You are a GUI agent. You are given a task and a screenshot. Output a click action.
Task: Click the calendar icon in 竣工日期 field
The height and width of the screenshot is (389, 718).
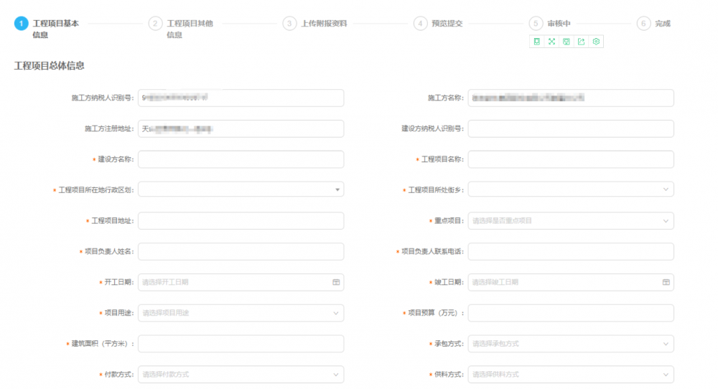coord(666,283)
